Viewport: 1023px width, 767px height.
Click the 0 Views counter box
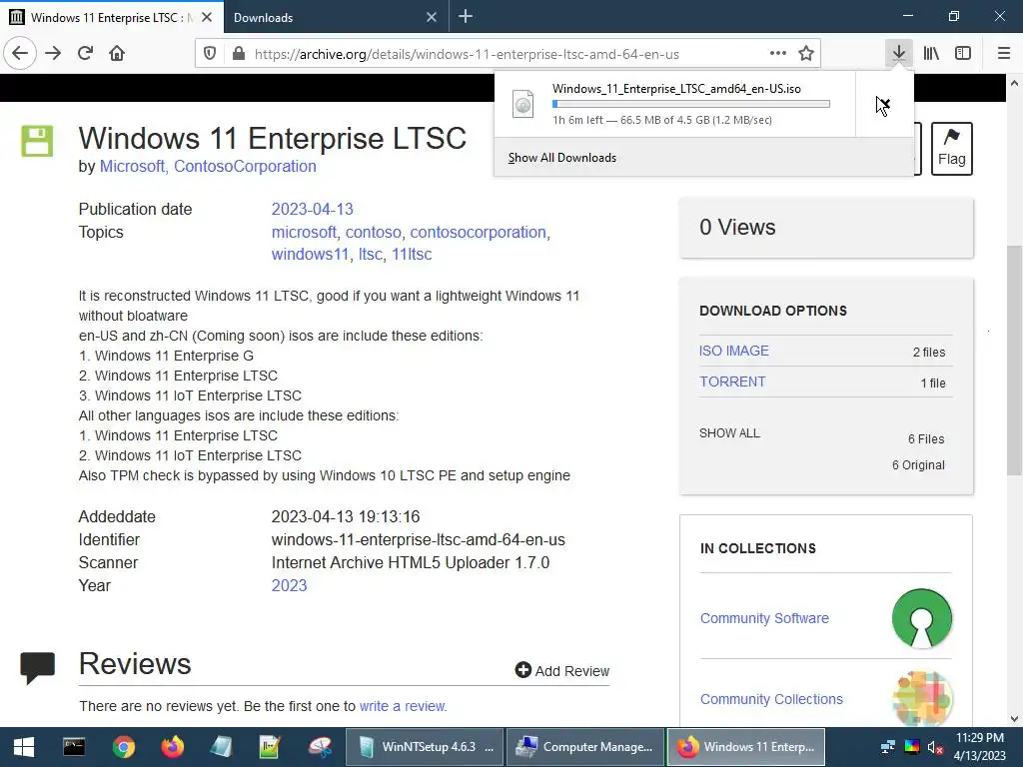coord(826,228)
